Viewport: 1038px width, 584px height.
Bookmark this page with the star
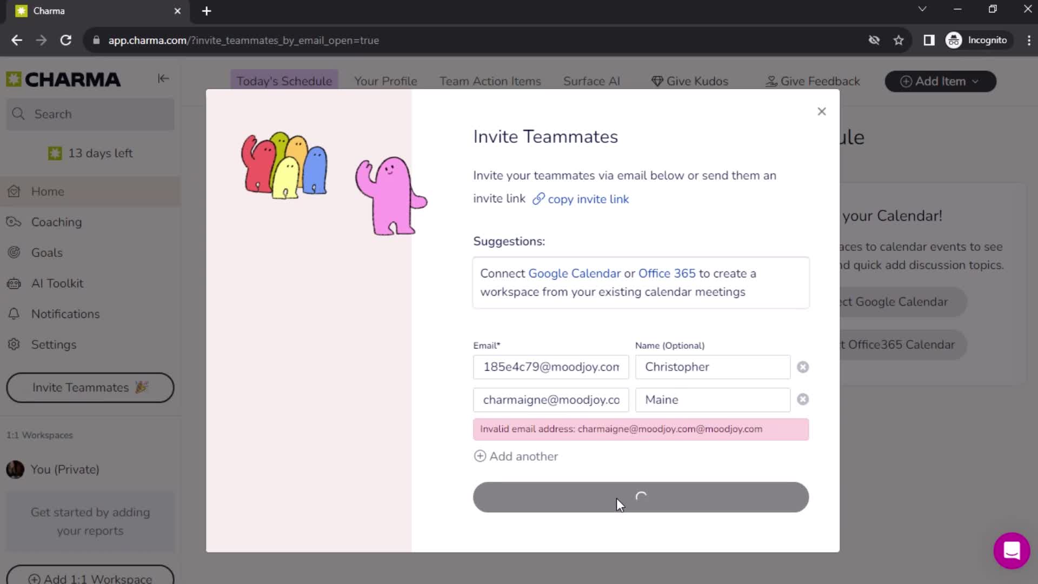tap(899, 41)
